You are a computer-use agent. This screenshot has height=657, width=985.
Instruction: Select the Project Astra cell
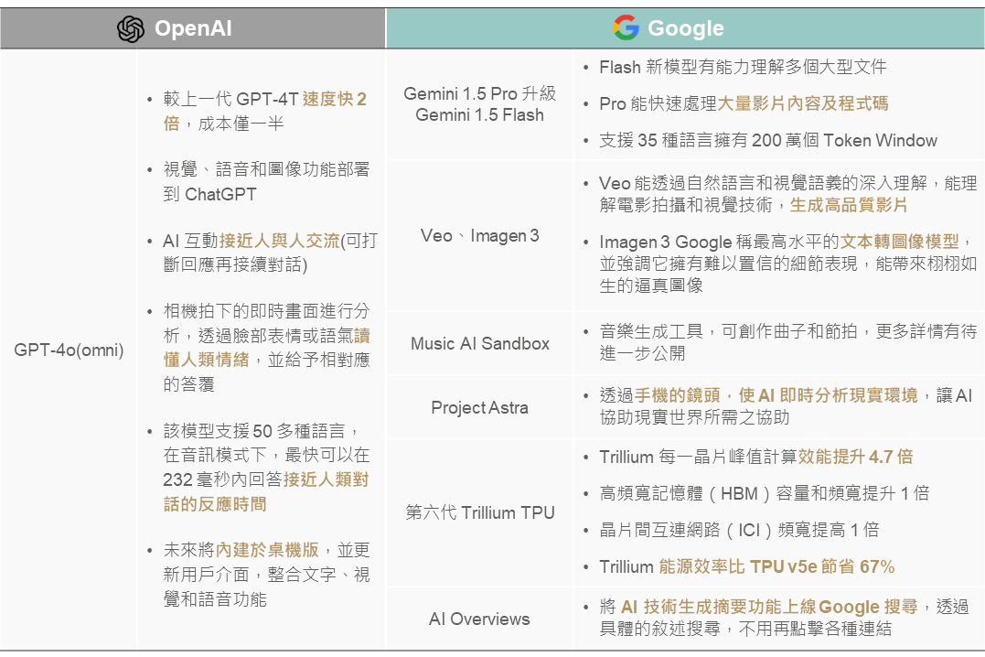[479, 408]
